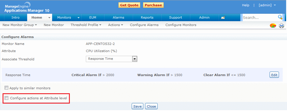This screenshot has width=287, height=111.
Task: Click the CPU Utilization (%) attribute text
Action: click(101, 51)
